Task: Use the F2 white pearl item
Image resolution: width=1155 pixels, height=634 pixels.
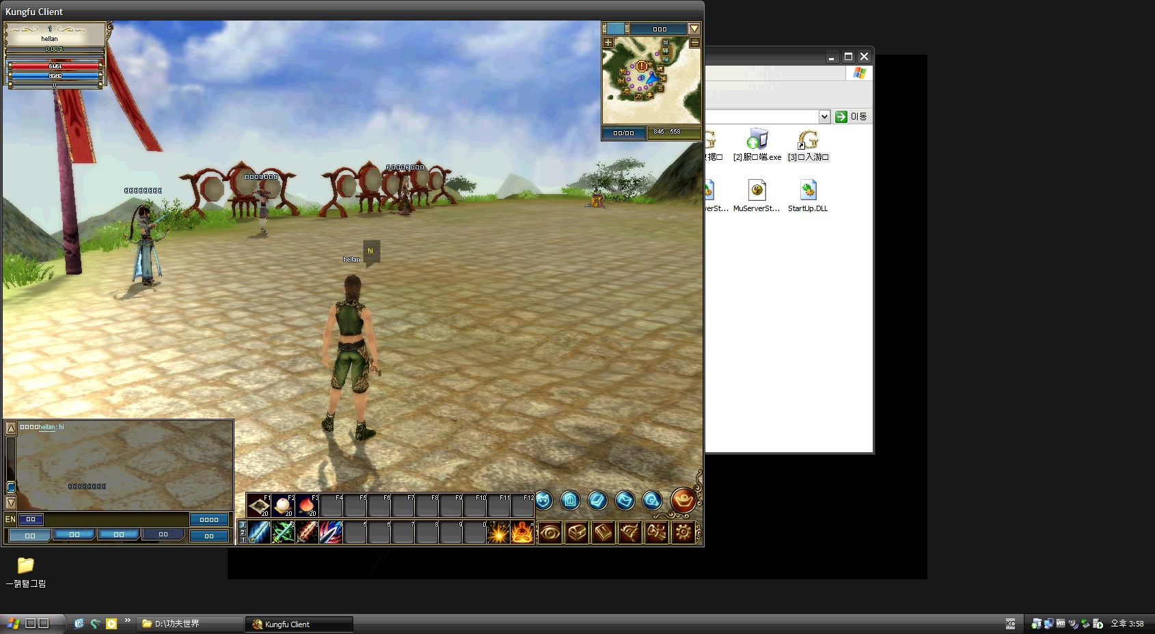Action: [x=283, y=506]
